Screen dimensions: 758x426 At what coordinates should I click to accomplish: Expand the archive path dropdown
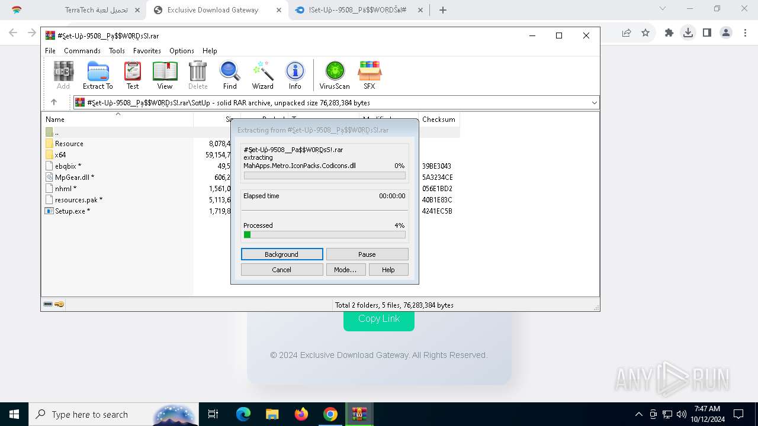point(594,103)
